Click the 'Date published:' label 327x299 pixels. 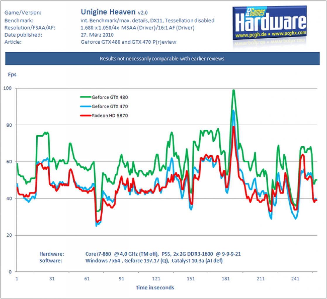[x=23, y=35]
